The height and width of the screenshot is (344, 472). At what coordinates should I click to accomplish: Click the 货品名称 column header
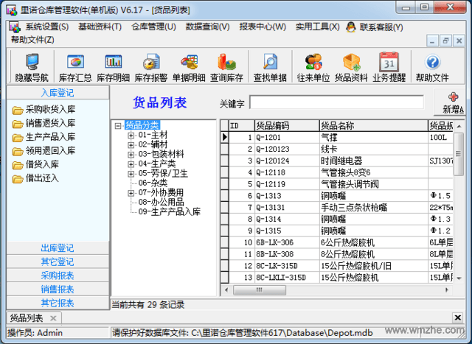pos(374,126)
